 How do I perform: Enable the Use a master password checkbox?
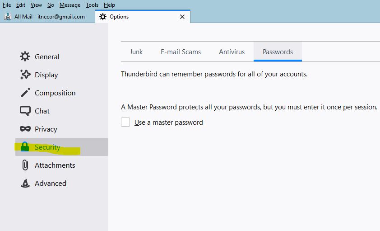(125, 122)
